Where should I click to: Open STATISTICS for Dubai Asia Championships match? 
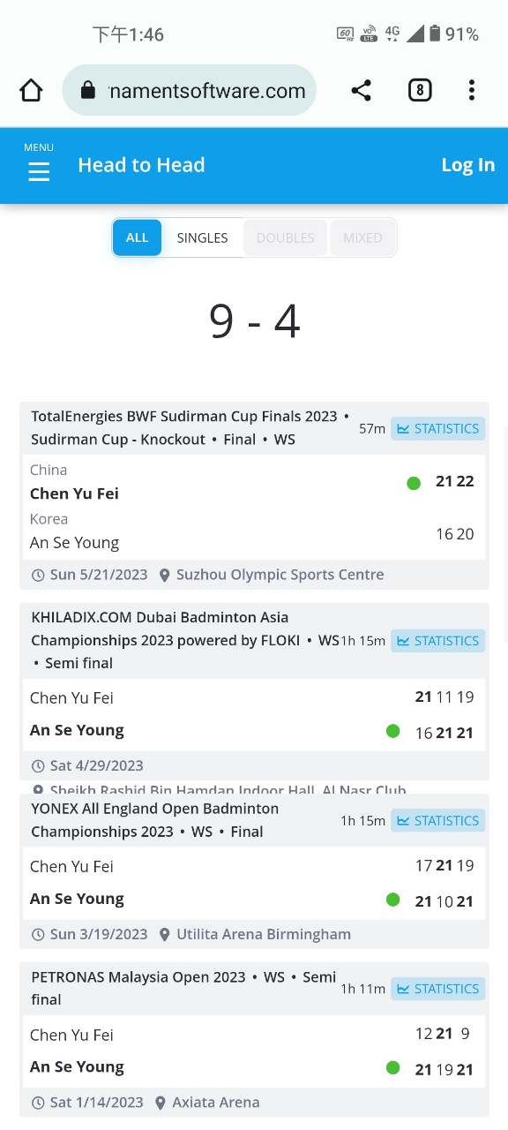click(438, 640)
